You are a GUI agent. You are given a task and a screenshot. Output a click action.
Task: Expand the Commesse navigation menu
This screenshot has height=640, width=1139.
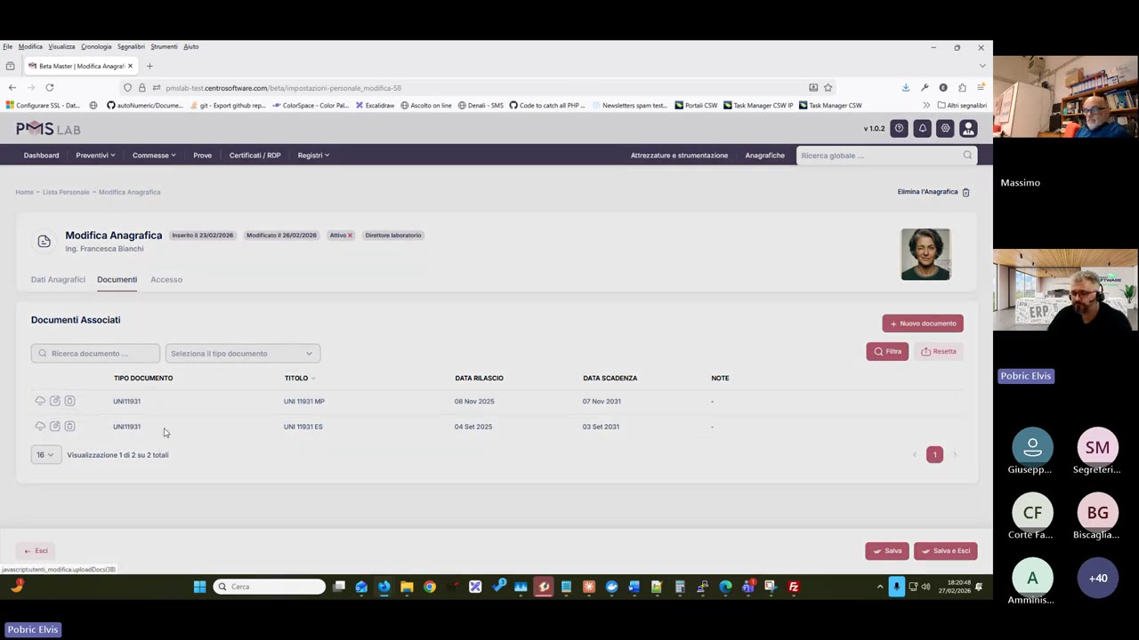click(154, 156)
